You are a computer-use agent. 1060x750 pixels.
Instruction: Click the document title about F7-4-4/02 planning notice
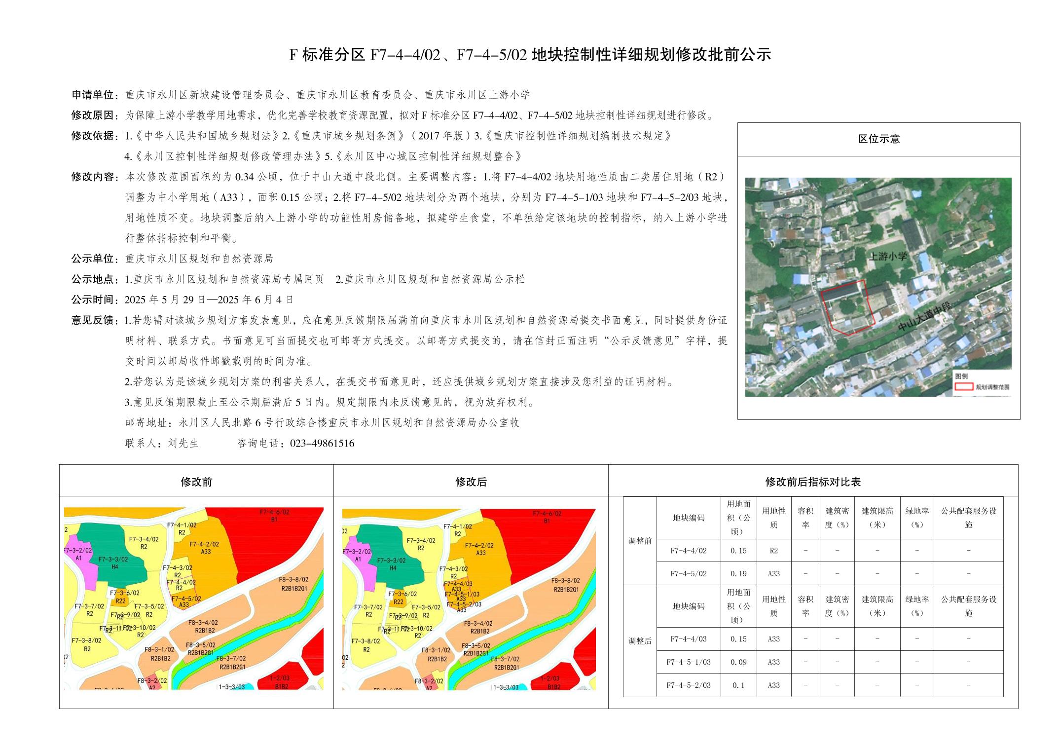[530, 54]
